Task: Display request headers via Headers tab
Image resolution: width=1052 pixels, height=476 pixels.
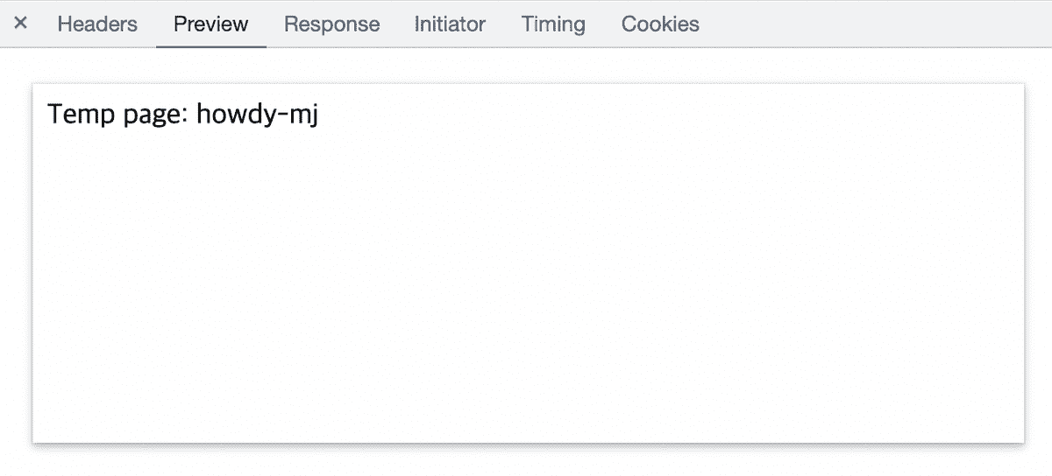Action: (97, 24)
